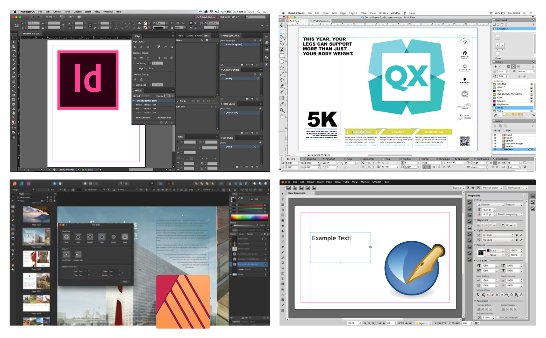The image size is (546, 338).
Task: Hide the Tooltips layer in QuarkXPress
Action: pyautogui.click(x=495, y=146)
